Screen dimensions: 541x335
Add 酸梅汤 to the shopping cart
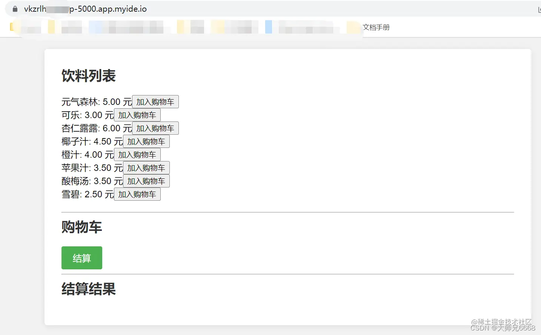click(x=146, y=181)
